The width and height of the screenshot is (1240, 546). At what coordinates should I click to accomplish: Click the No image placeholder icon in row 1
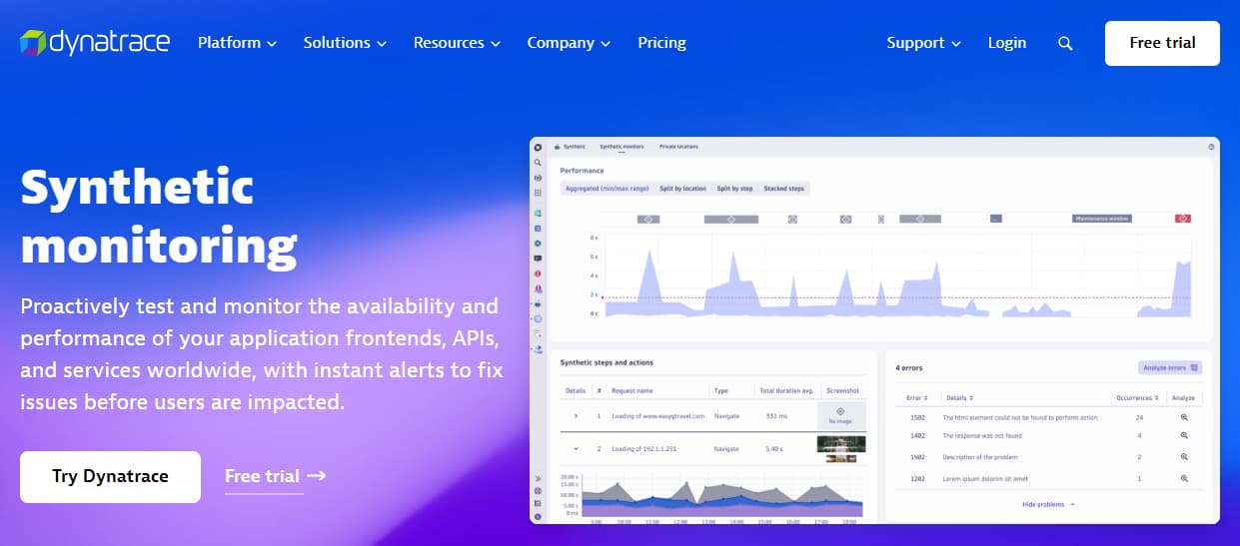[839, 411]
